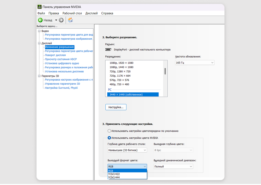Open the Правка menu
Screen dimensions: 261x185
point(54,13)
